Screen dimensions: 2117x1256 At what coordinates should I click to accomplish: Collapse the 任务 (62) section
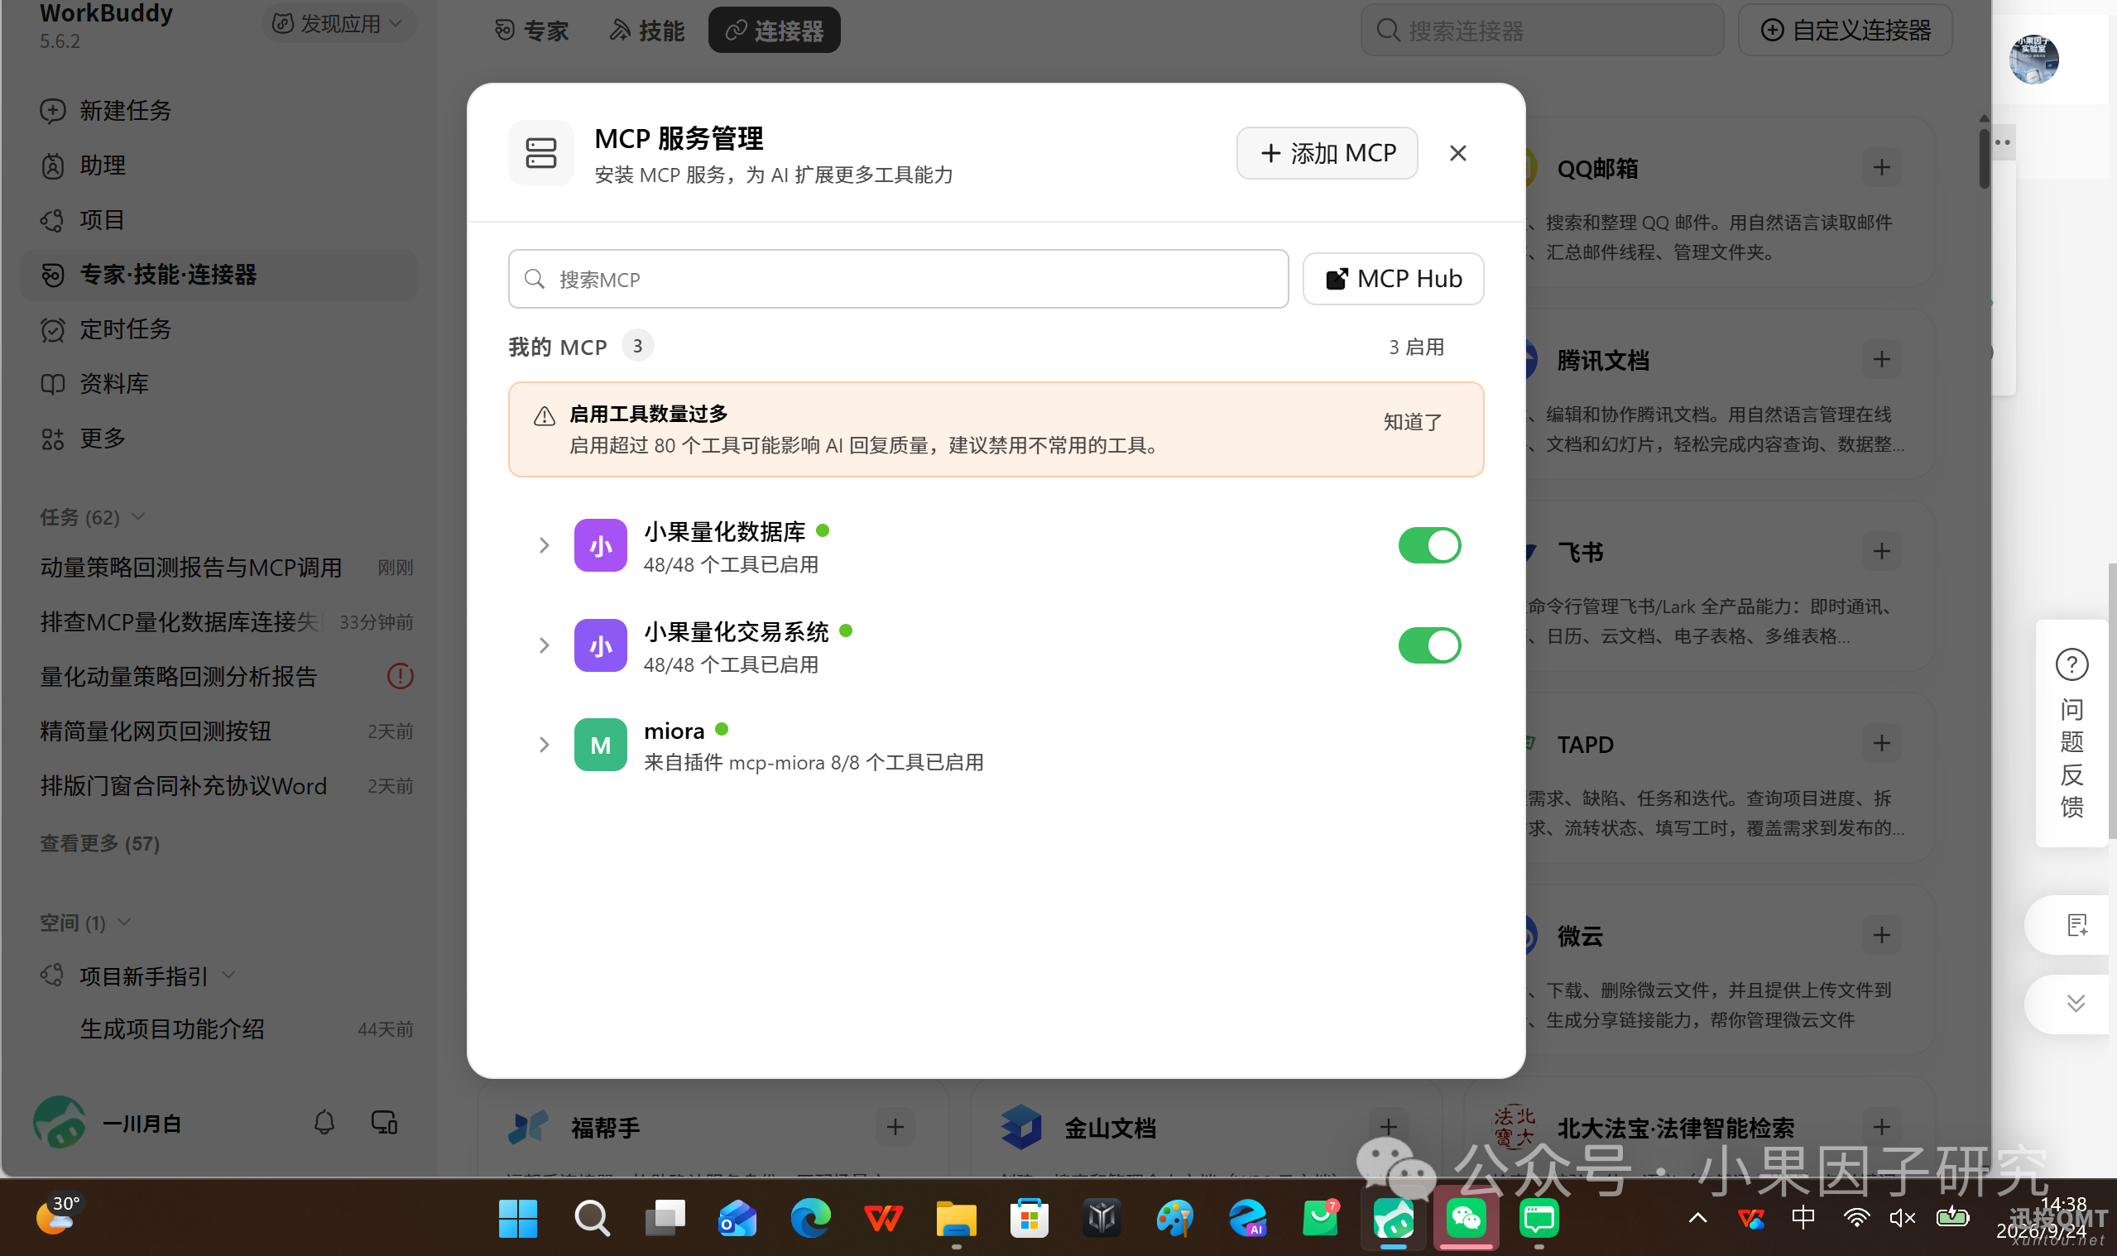pyautogui.click(x=139, y=517)
